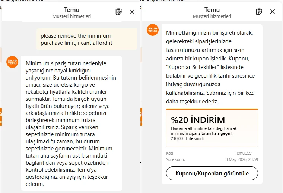Select the %20 İNDİRİM coupon card
Image resolution: width=283 pixels, height=193 pixels.
[212, 128]
